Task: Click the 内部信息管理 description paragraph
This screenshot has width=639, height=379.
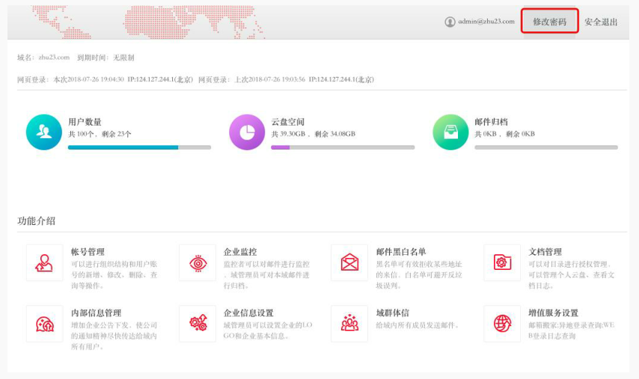Action: [114, 336]
